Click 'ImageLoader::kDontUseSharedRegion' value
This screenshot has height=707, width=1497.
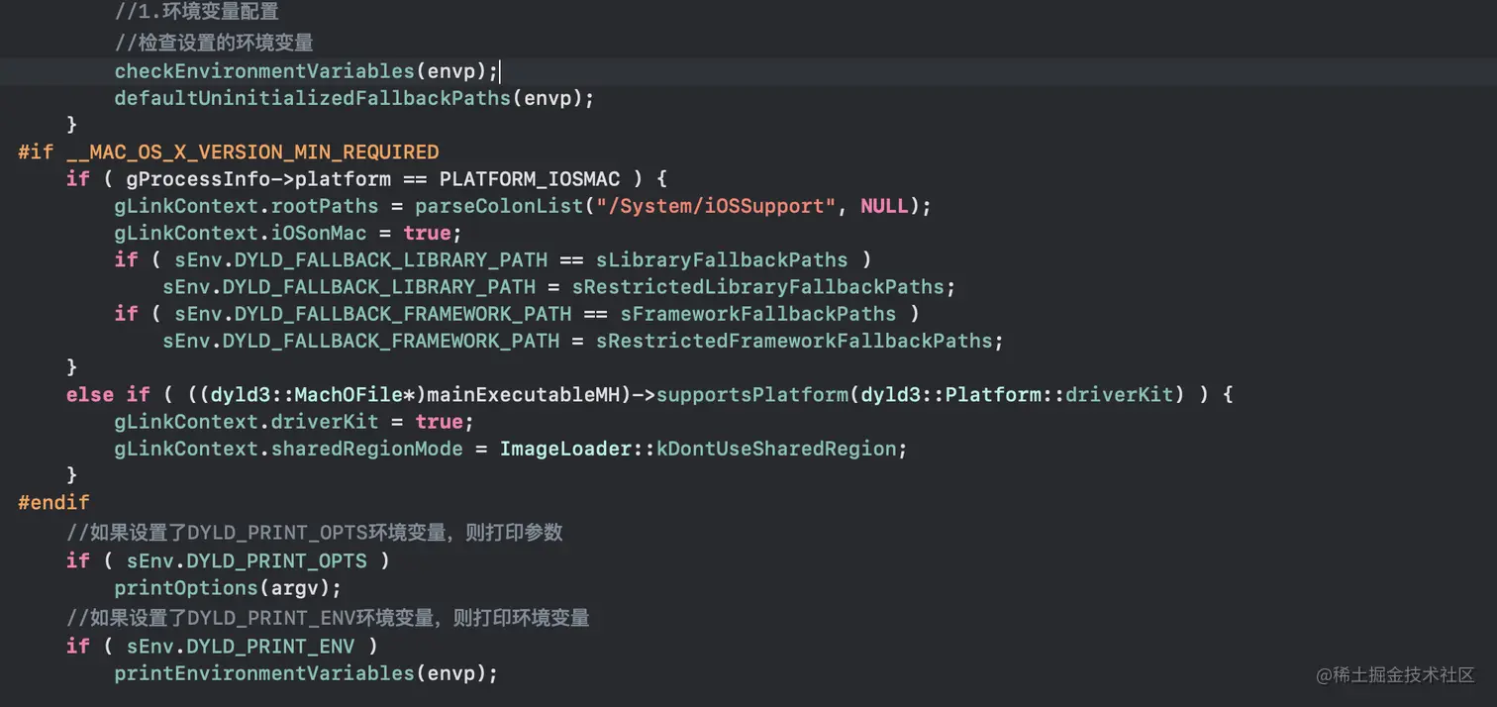[x=698, y=449]
